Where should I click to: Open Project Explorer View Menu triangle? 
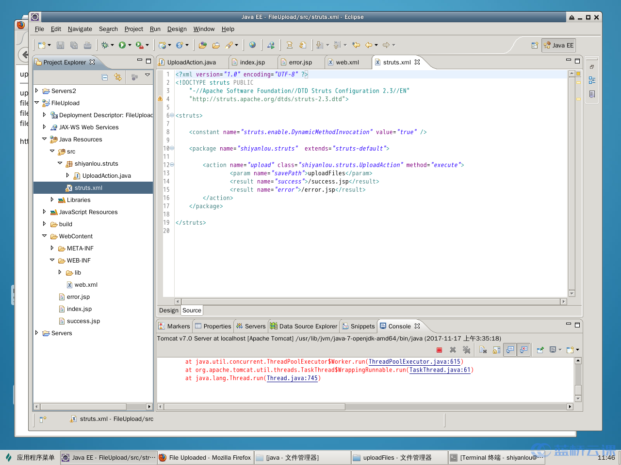147,75
